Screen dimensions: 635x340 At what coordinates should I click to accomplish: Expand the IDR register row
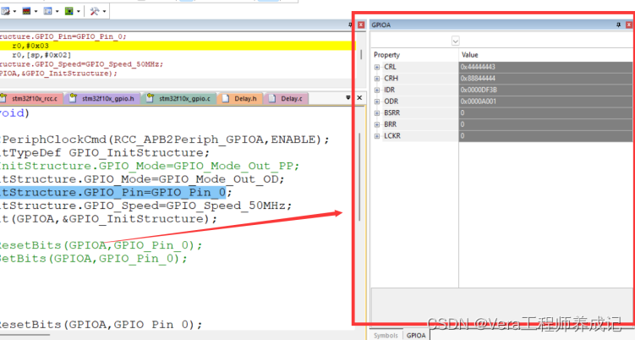pos(376,90)
